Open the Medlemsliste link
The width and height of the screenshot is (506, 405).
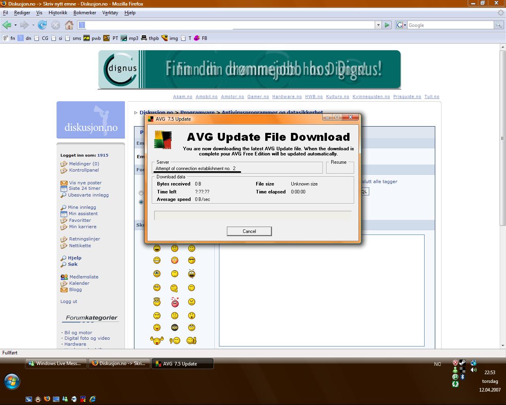point(84,277)
